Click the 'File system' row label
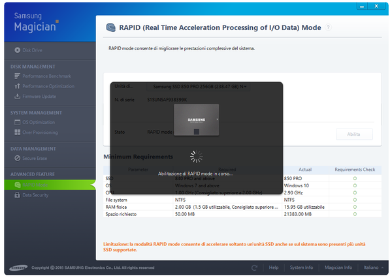The height and width of the screenshot is (278, 392). pyautogui.click(x=116, y=200)
